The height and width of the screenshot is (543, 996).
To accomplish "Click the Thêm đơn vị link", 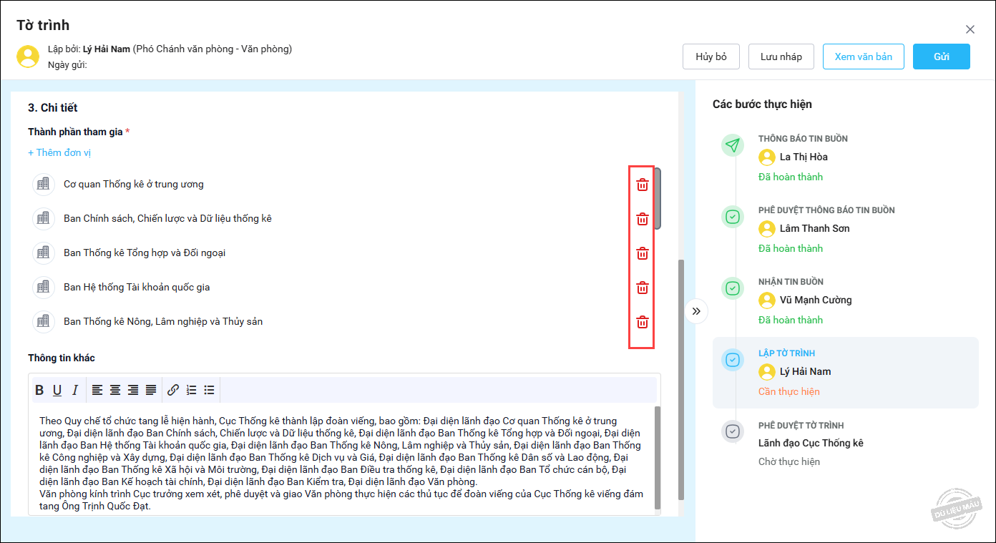I will coord(59,152).
